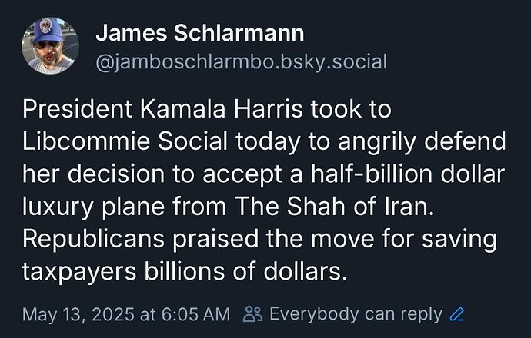Image resolution: width=531 pixels, height=338 pixels.
Task: Click the word 'praised' in the post
Action: click(x=215, y=240)
